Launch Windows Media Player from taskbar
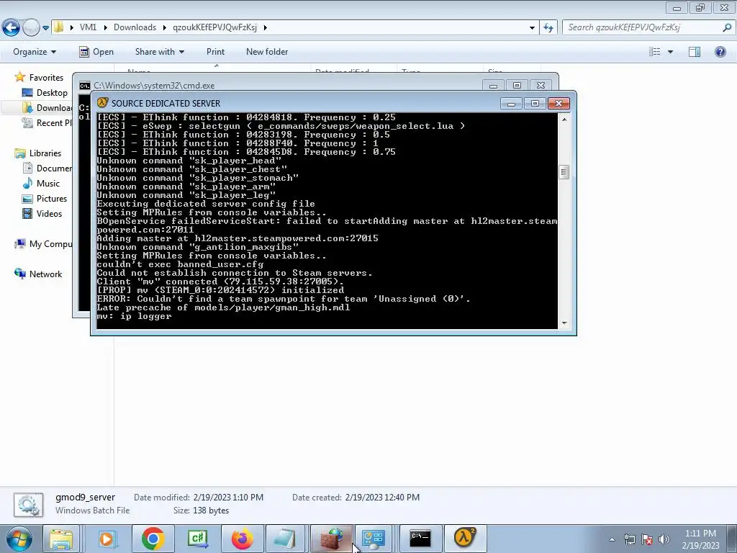 coord(107,539)
